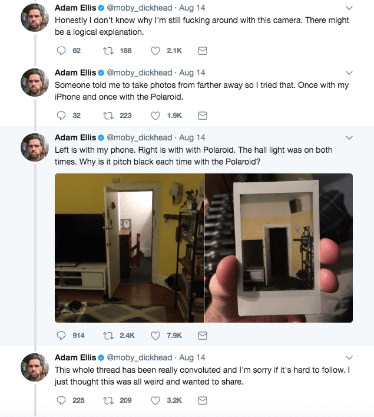Image resolution: width=374 pixels, height=417 pixels.
Task: Like the tweet with 3.2K likes
Action: [x=155, y=400]
